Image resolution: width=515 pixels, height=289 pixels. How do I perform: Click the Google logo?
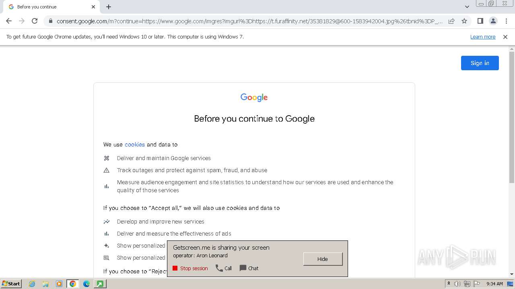(x=254, y=98)
